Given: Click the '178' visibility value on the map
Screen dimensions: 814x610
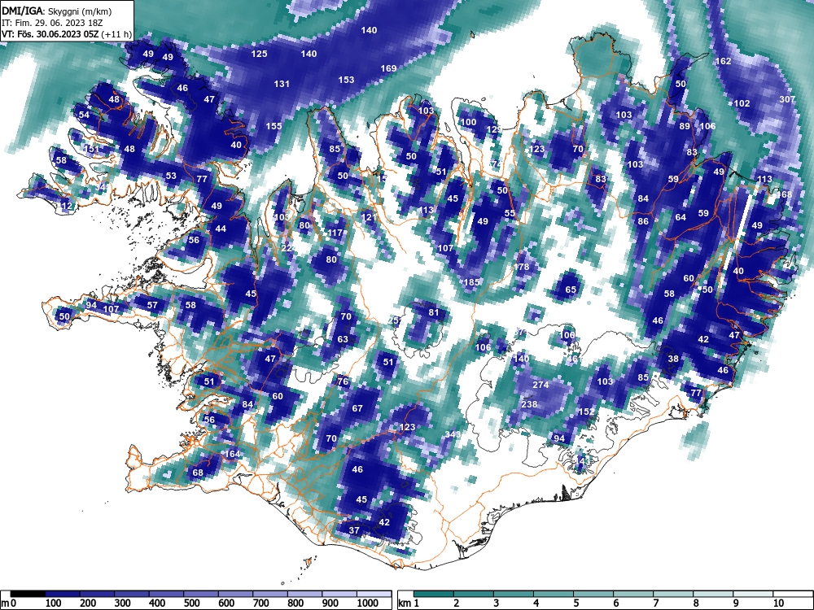Looking at the screenshot, I should click(522, 267).
